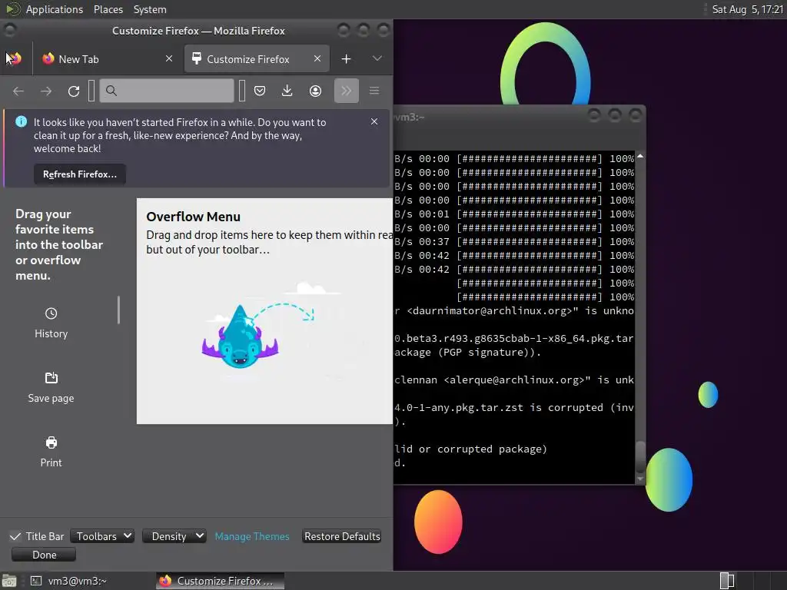
Task: Click the Customize Firefox taskbar entry
Action: point(220,581)
